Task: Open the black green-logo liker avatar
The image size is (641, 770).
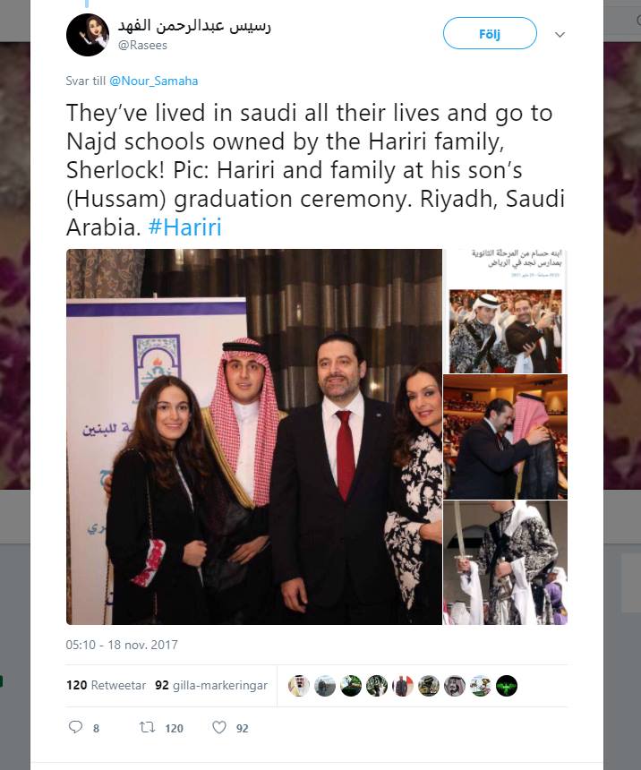Action: tap(507, 686)
